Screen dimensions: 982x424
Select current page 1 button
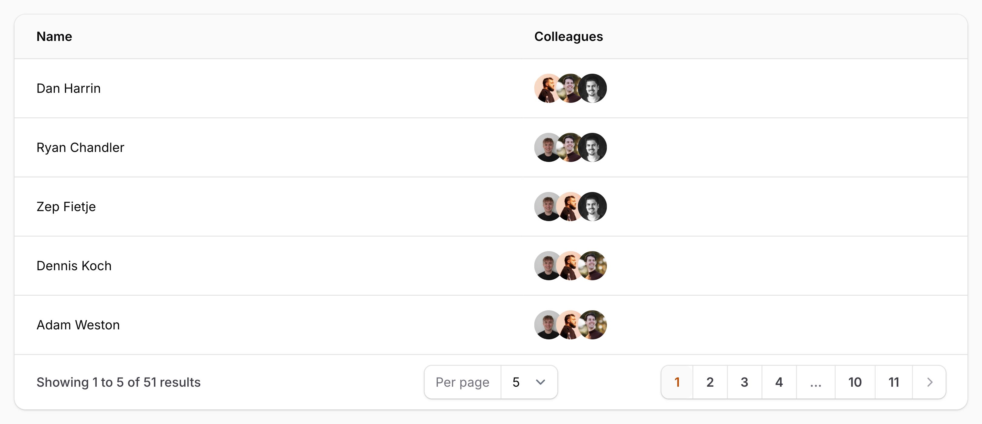677,382
